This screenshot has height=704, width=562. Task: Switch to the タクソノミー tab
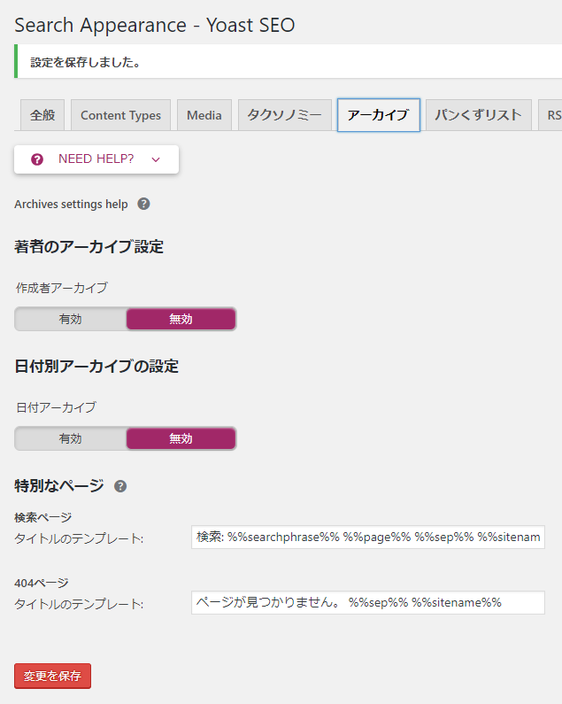click(x=285, y=115)
